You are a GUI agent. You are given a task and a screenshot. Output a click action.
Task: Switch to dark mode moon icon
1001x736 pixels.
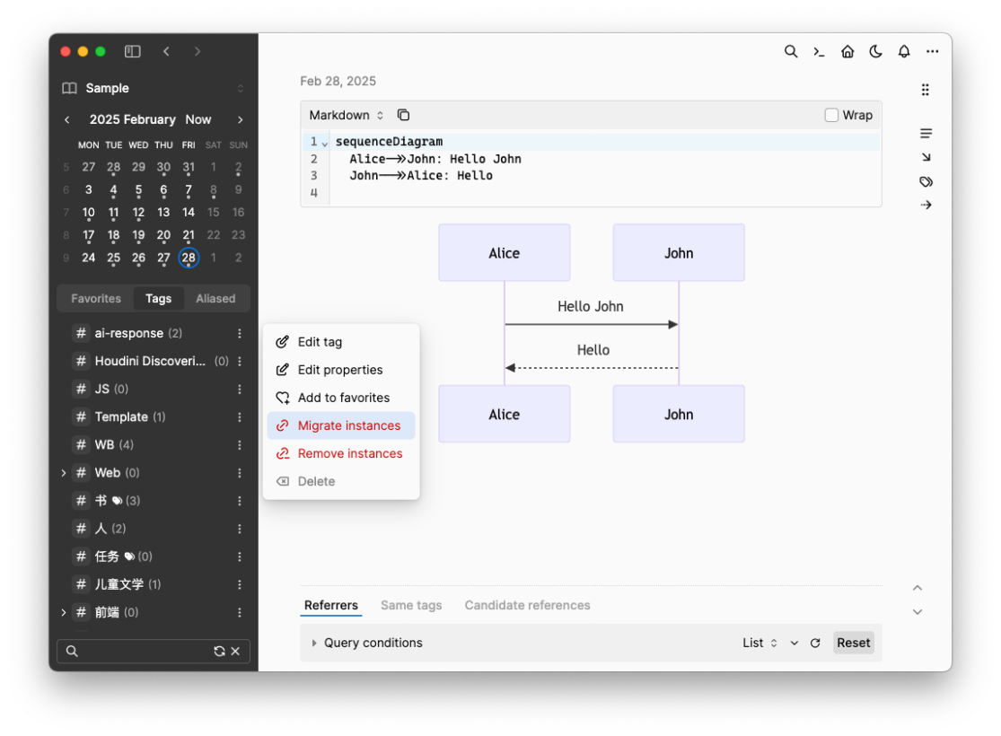click(875, 52)
